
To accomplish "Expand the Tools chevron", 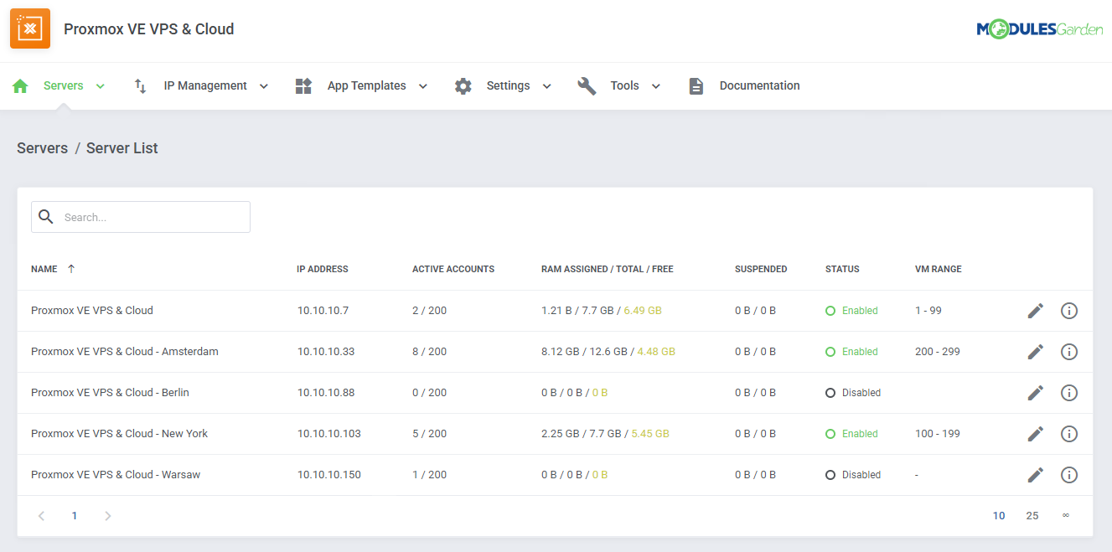I will point(656,86).
